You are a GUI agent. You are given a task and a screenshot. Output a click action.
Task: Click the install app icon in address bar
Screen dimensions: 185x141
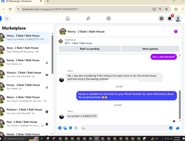coord(154,9)
